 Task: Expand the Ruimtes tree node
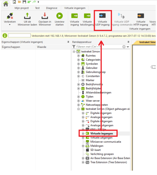[x=79, y=56]
